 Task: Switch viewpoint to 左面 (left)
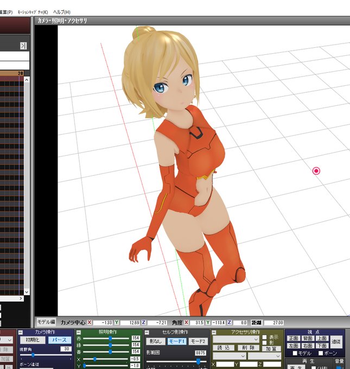294,346
